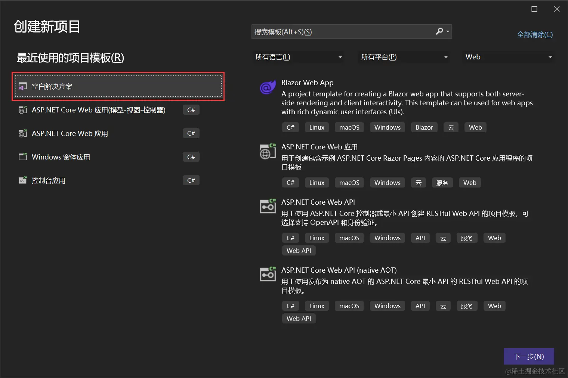Screen dimensions: 568x378
Task: Close the 创建新项目 dialog
Action: click(x=557, y=9)
